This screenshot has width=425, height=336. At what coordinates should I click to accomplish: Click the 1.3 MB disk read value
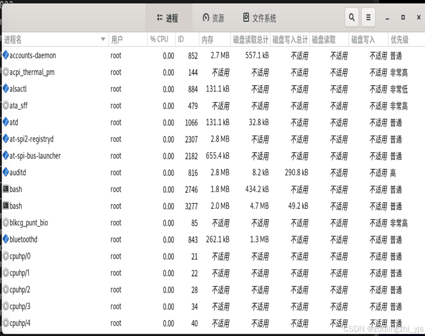tap(259, 240)
